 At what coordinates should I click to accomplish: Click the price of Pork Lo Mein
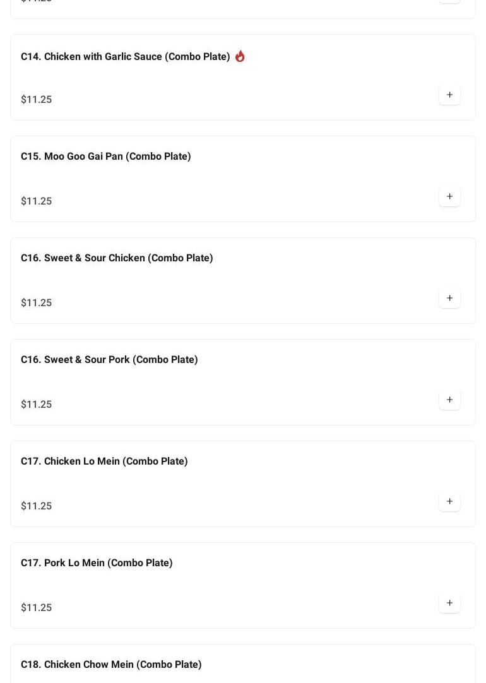click(x=37, y=608)
